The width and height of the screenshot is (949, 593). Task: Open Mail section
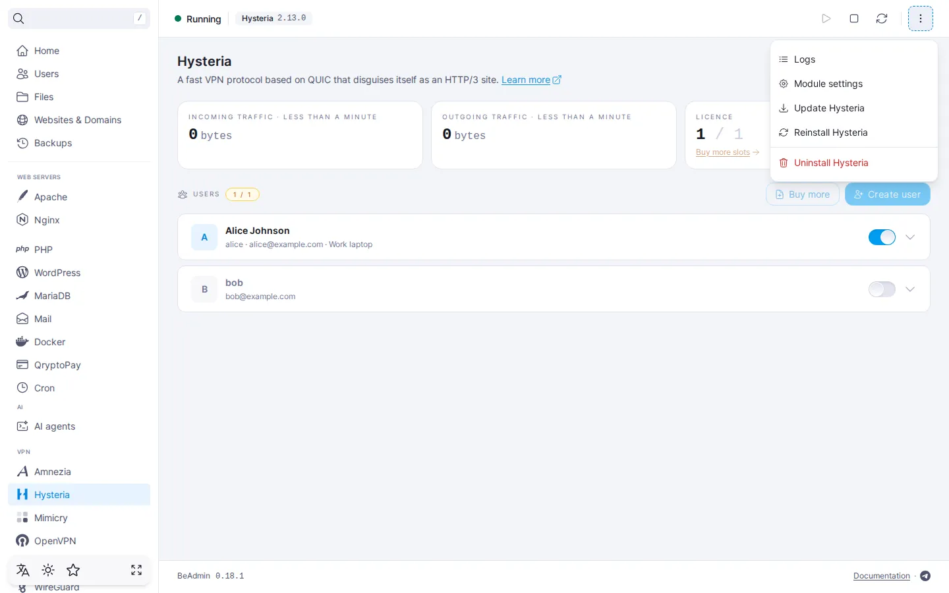coord(79,319)
